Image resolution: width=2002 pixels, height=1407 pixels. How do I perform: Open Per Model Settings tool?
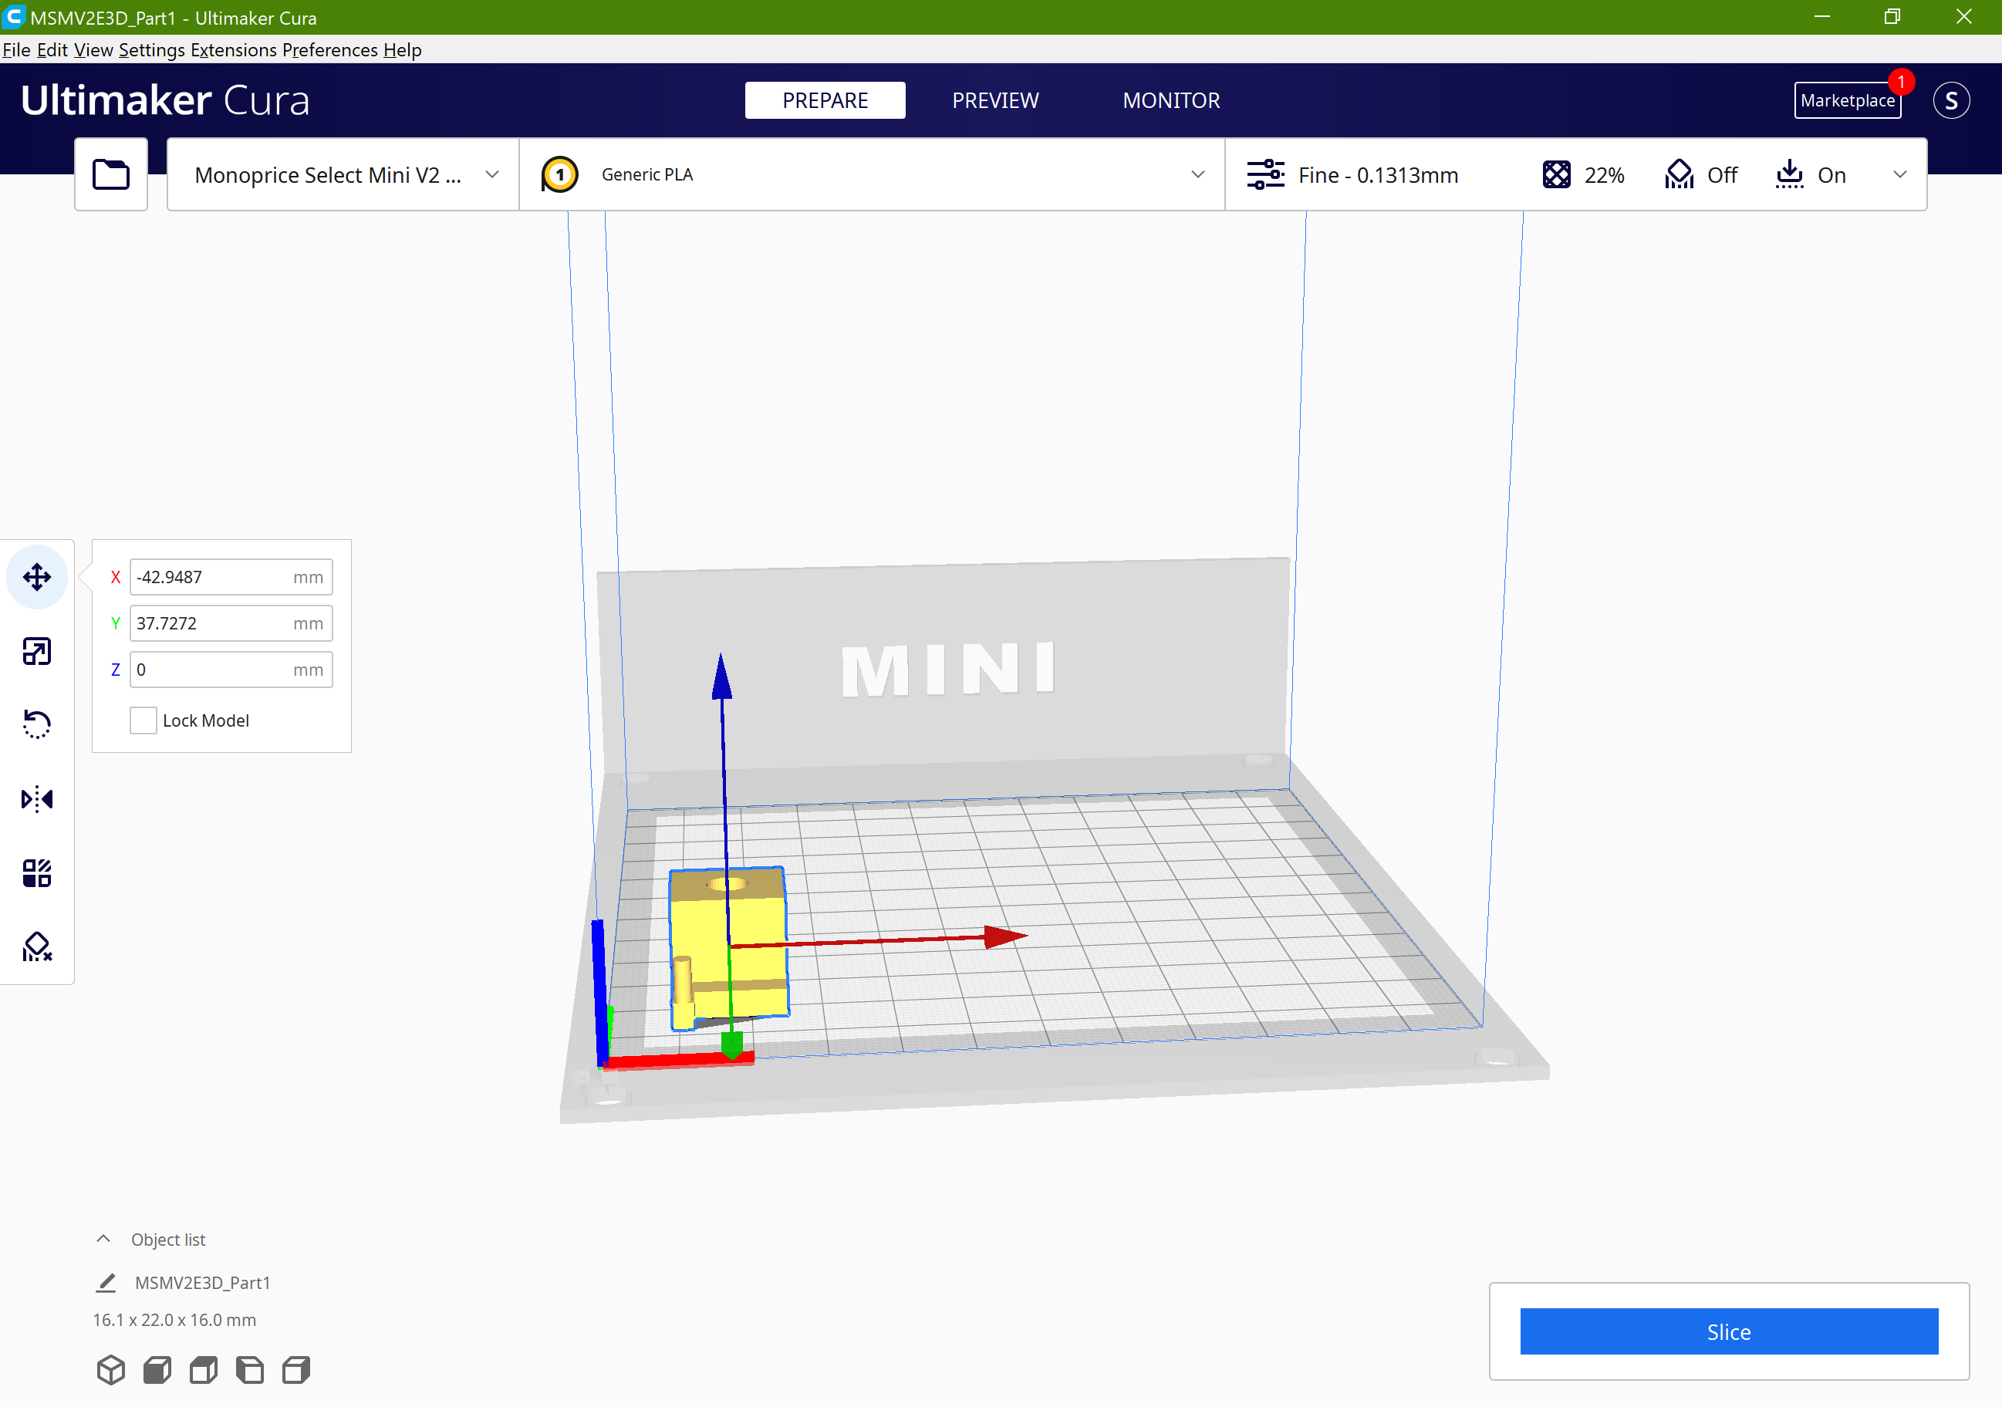[x=36, y=872]
